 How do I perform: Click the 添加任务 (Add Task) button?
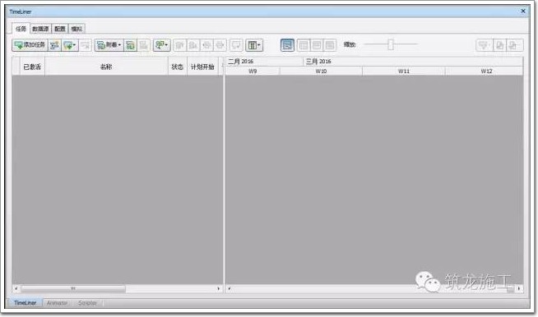(x=30, y=45)
